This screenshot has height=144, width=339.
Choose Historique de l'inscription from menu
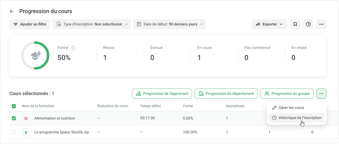(x=300, y=118)
